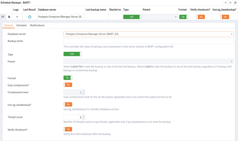This screenshot has width=238, height=141.
Task: Switch to the Schedule tab
Action: 22,25
